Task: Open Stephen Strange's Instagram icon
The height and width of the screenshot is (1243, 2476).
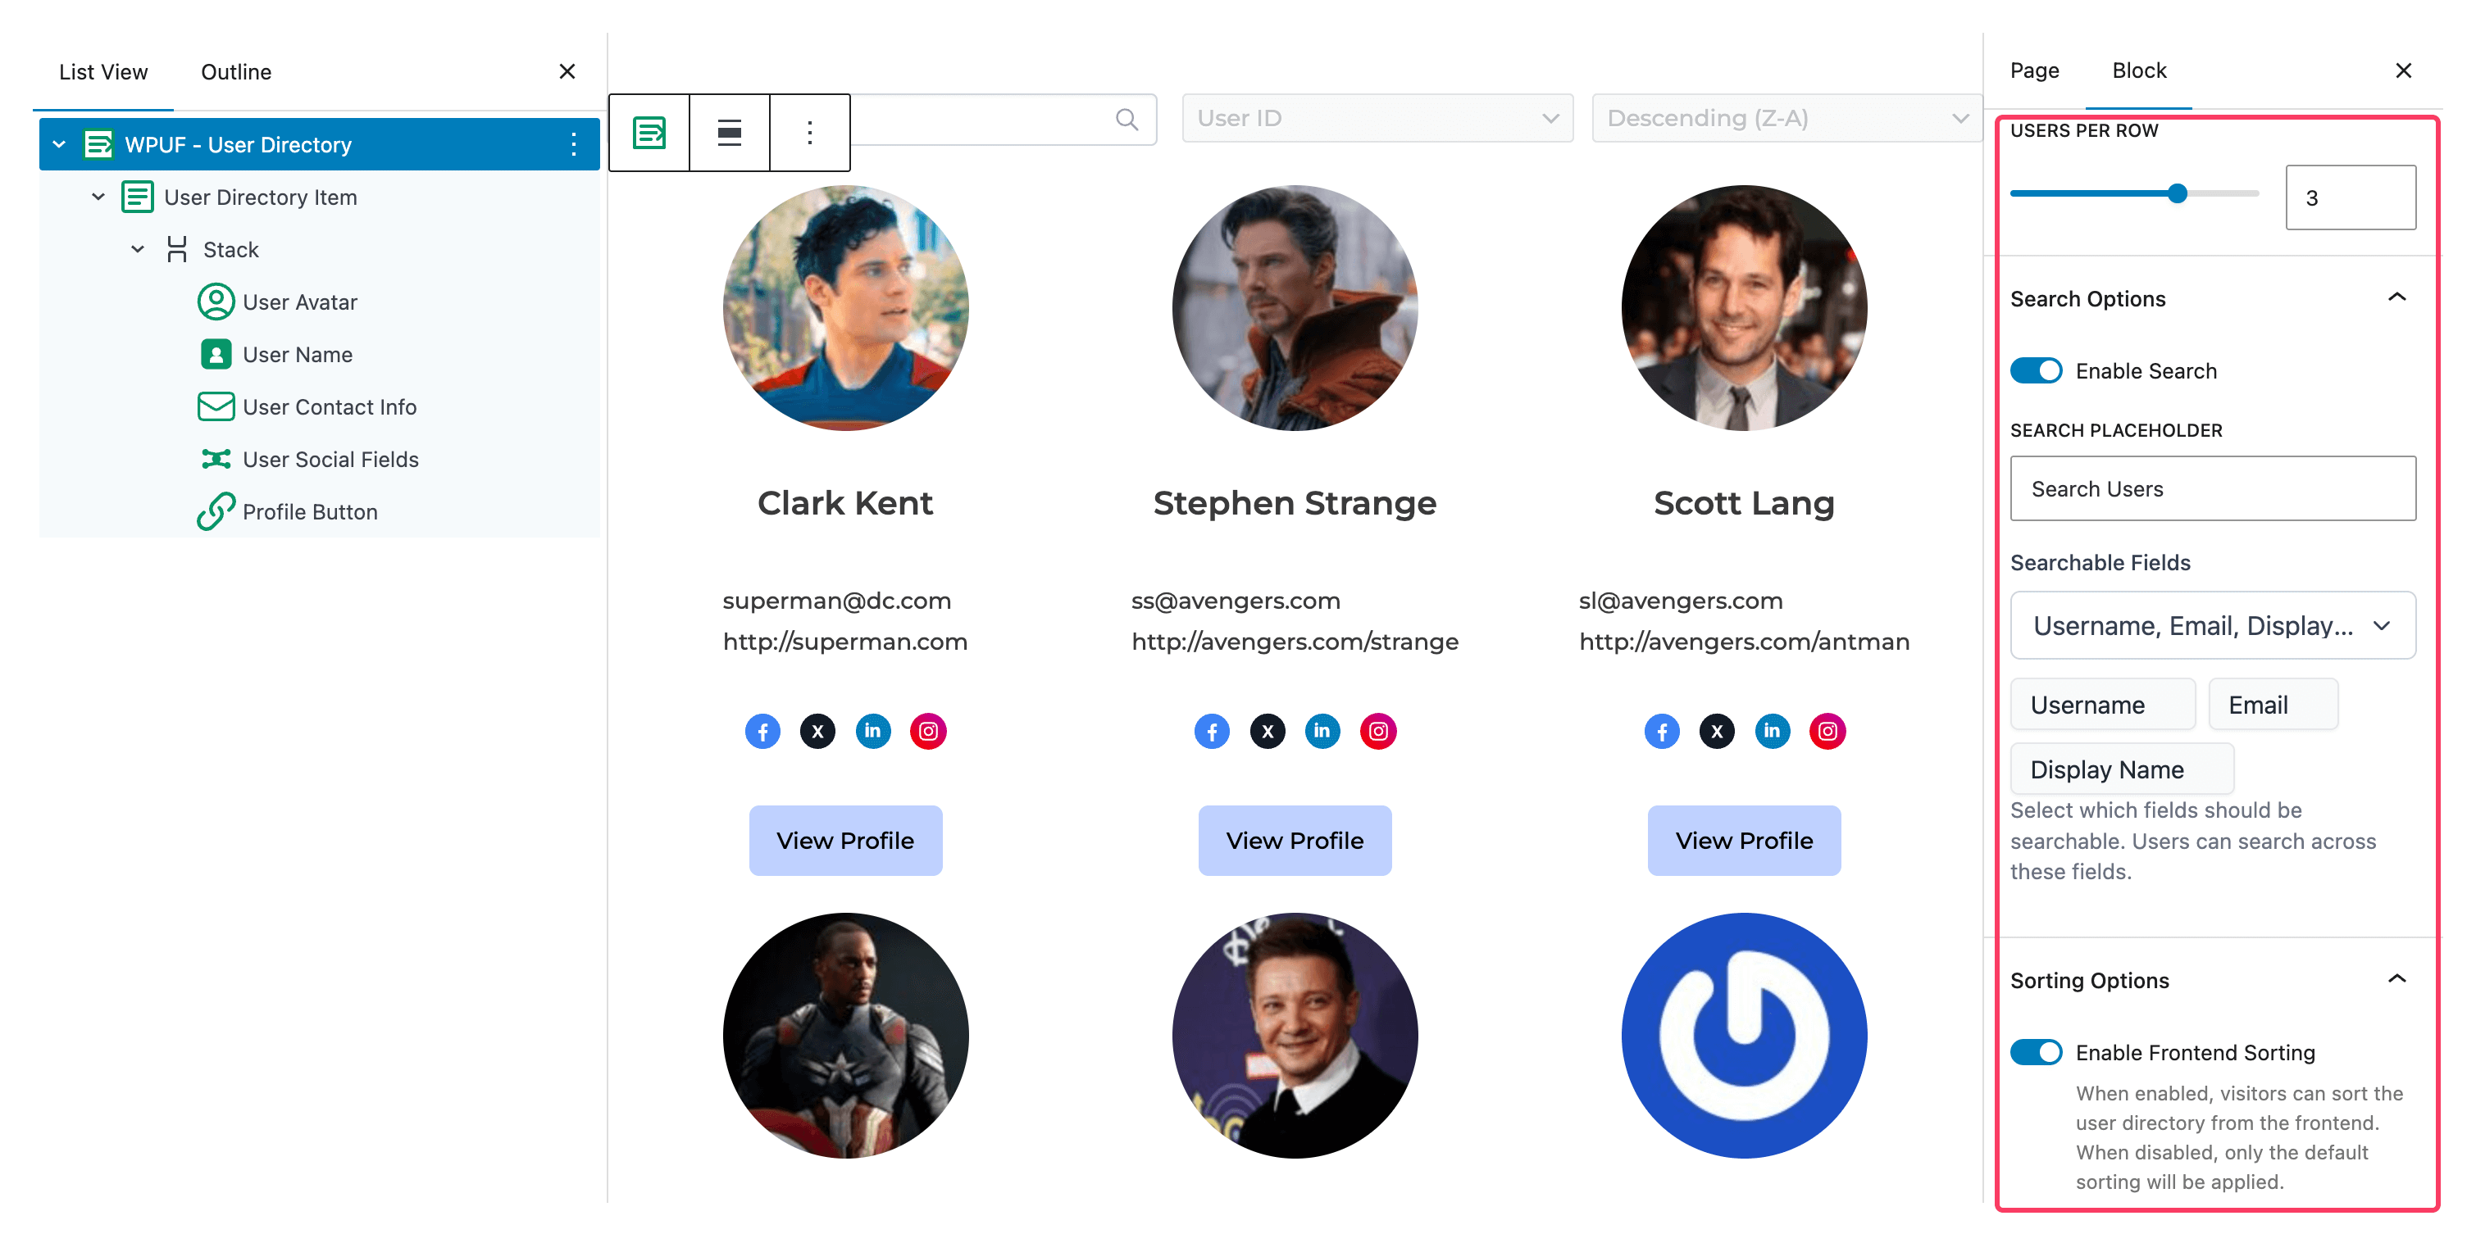Action: pos(1378,732)
